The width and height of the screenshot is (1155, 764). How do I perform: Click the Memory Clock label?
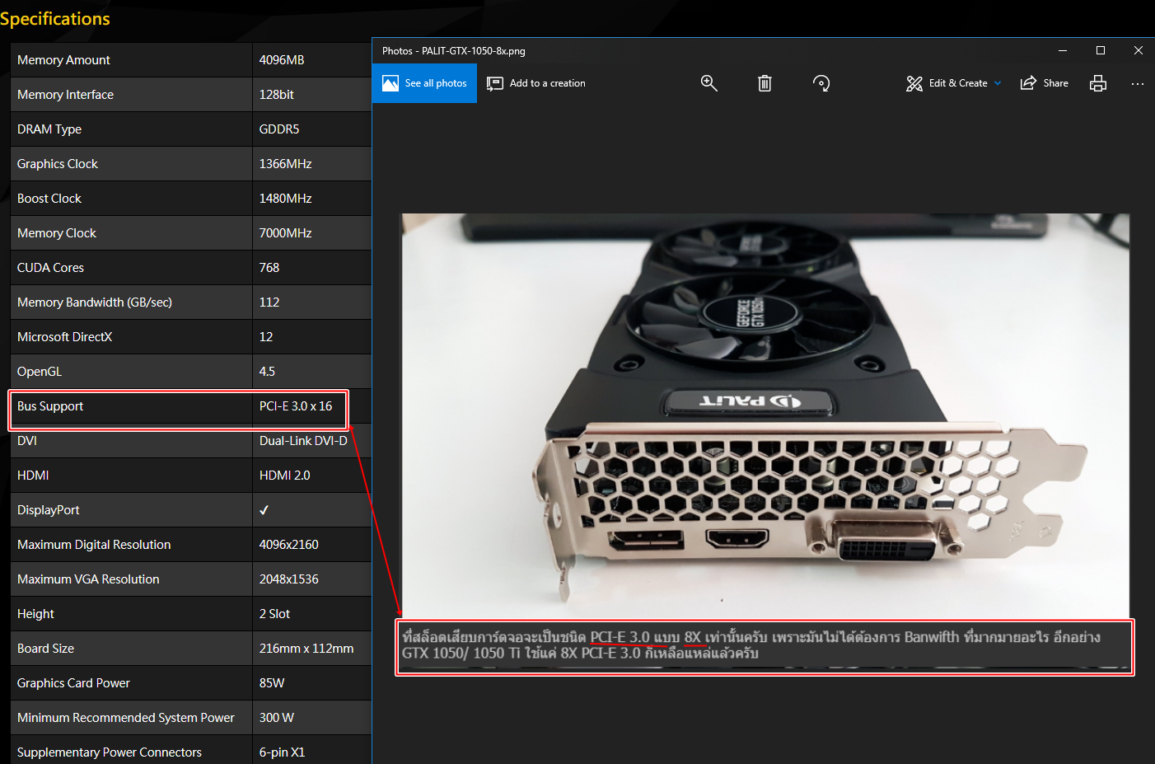[x=57, y=233]
